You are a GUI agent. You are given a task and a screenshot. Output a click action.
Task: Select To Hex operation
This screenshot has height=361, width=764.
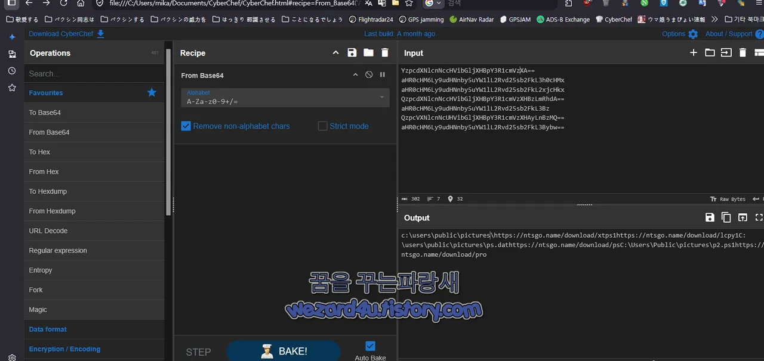click(94, 152)
